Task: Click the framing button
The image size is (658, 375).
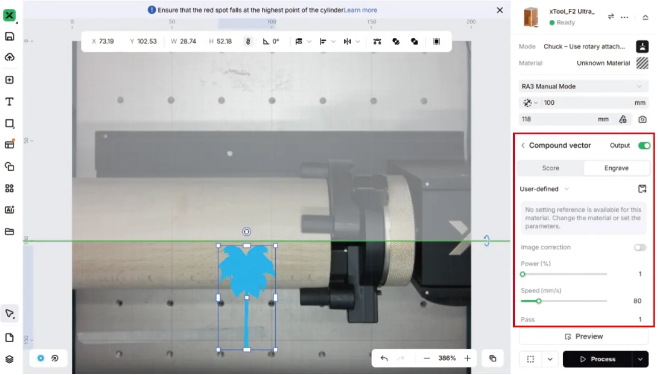Action: click(x=531, y=359)
